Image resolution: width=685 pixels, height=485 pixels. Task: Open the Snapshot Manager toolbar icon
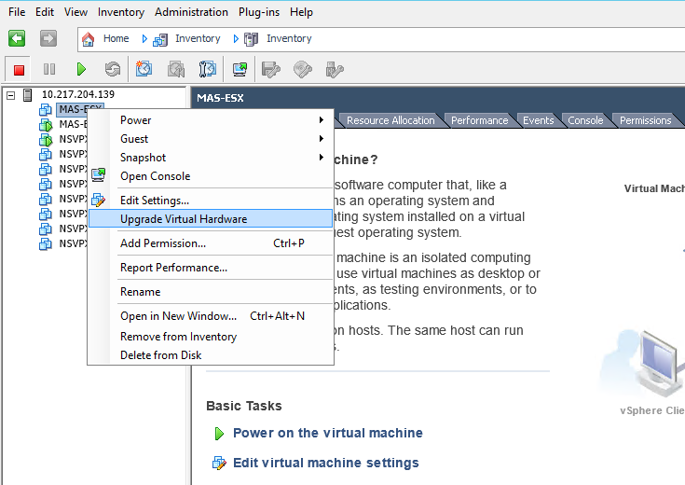(208, 69)
